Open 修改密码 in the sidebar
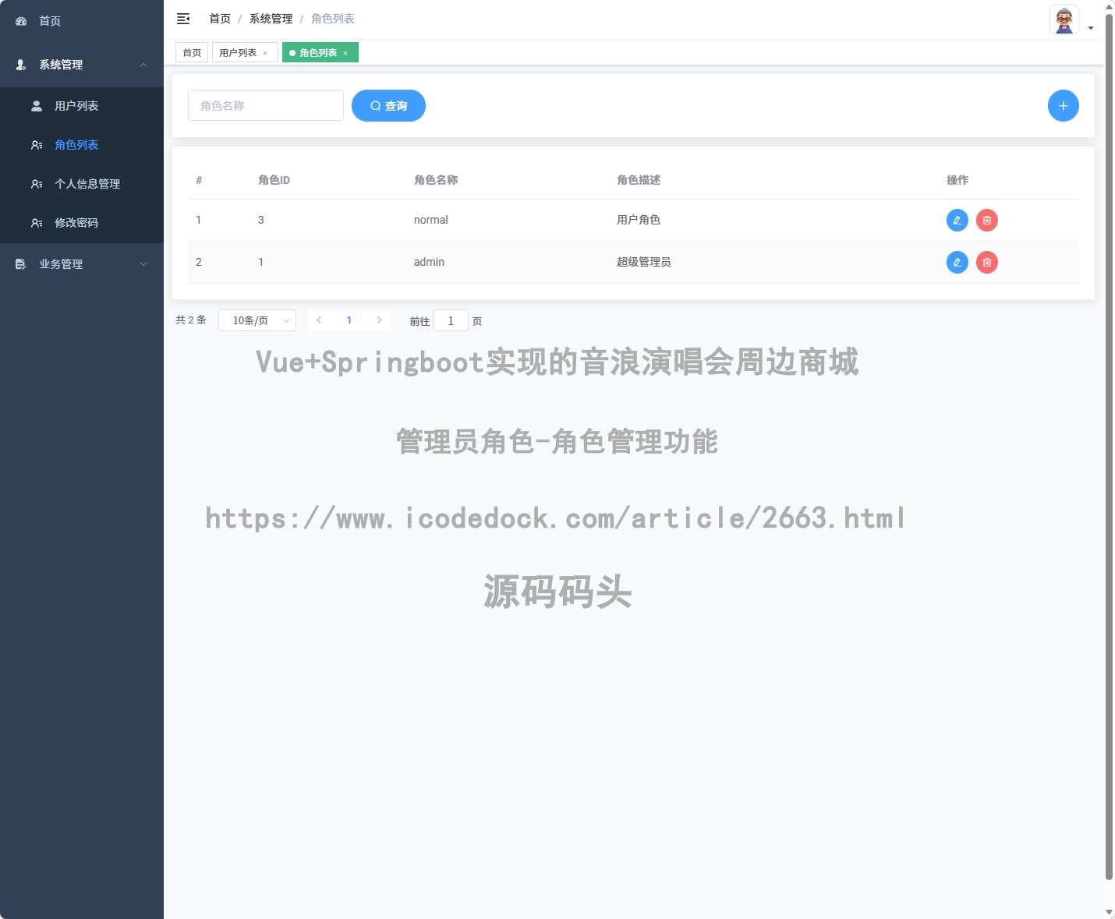Image resolution: width=1115 pixels, height=919 pixels. [82, 223]
